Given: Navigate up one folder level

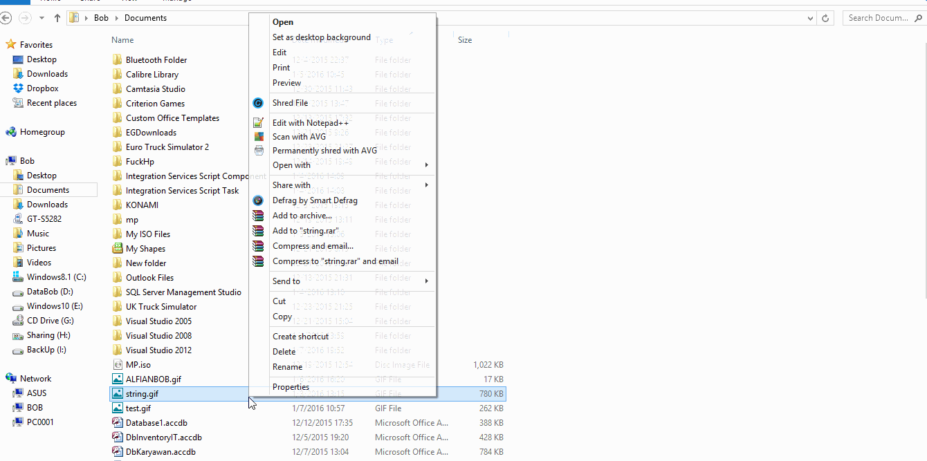Looking at the screenshot, I should click(x=57, y=18).
